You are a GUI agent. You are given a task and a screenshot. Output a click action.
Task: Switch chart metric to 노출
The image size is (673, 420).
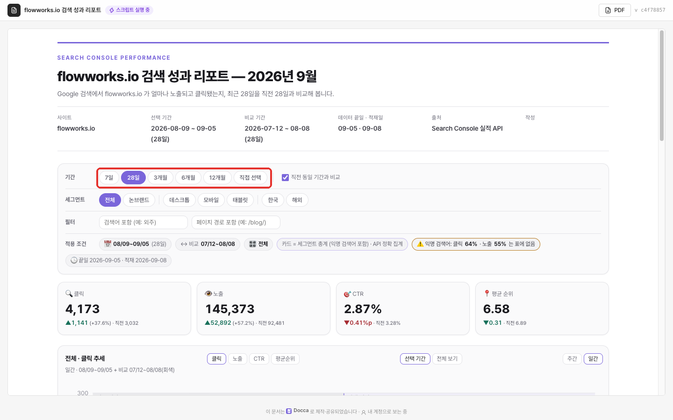coord(237,359)
